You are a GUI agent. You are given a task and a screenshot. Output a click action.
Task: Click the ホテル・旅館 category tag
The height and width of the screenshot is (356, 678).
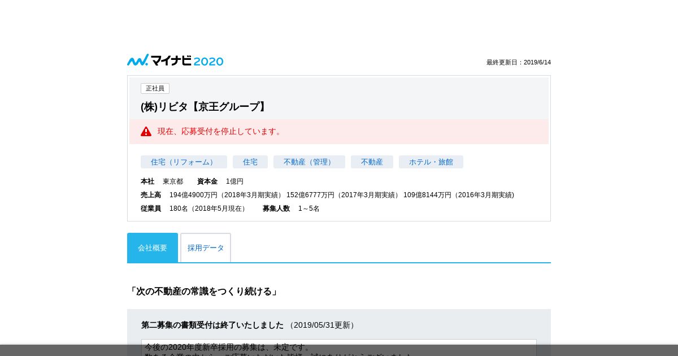click(431, 162)
